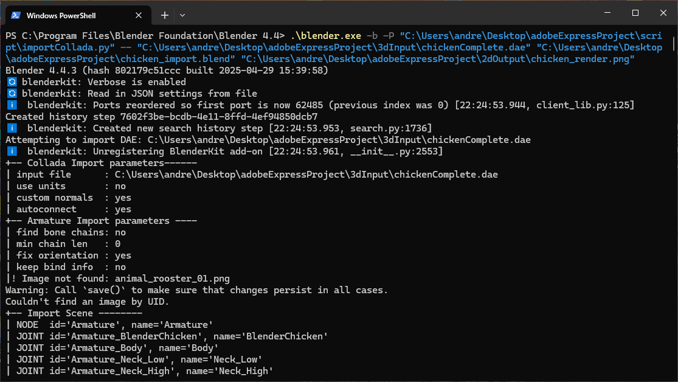Screen dimensions: 678x382
Task: Click the JOINT 'Armature_Neck_High' line
Action: tap(139, 371)
